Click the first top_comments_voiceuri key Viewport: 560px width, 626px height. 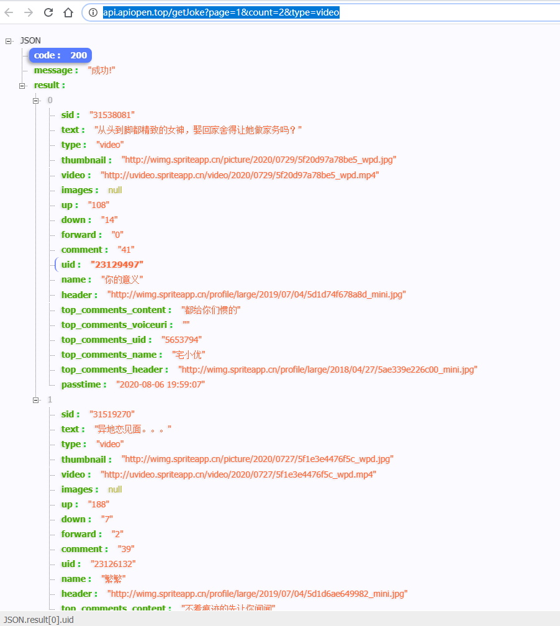pos(117,325)
